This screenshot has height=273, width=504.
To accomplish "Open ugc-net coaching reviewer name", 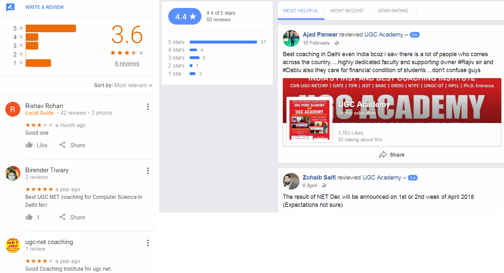I will [49, 242].
